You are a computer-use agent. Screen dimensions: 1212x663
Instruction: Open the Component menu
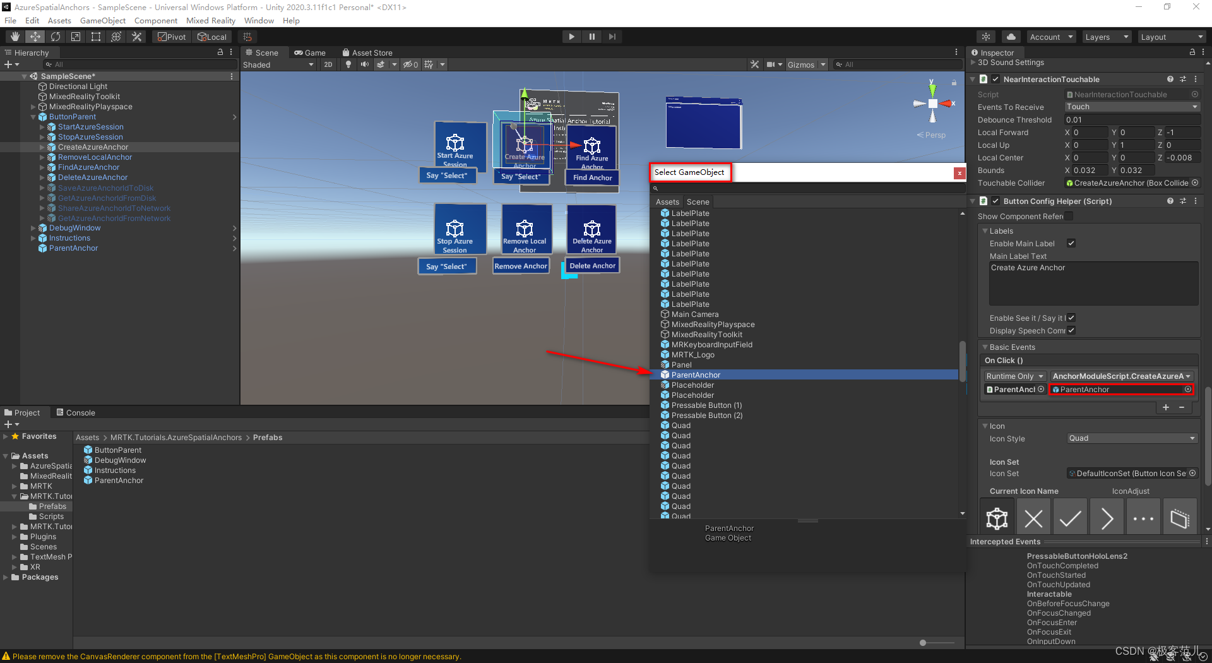(x=156, y=20)
